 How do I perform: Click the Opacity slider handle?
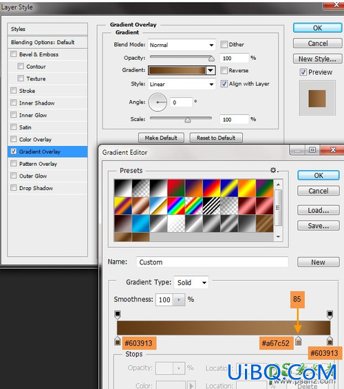coord(211,59)
